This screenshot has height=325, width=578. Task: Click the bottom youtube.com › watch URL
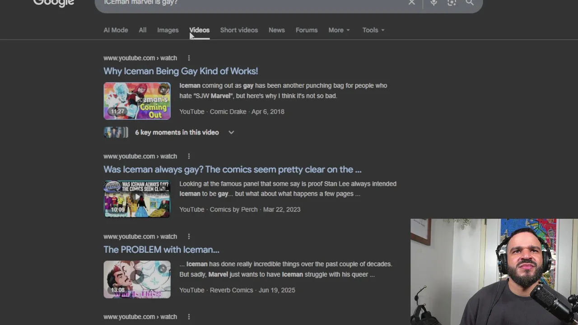click(x=140, y=317)
